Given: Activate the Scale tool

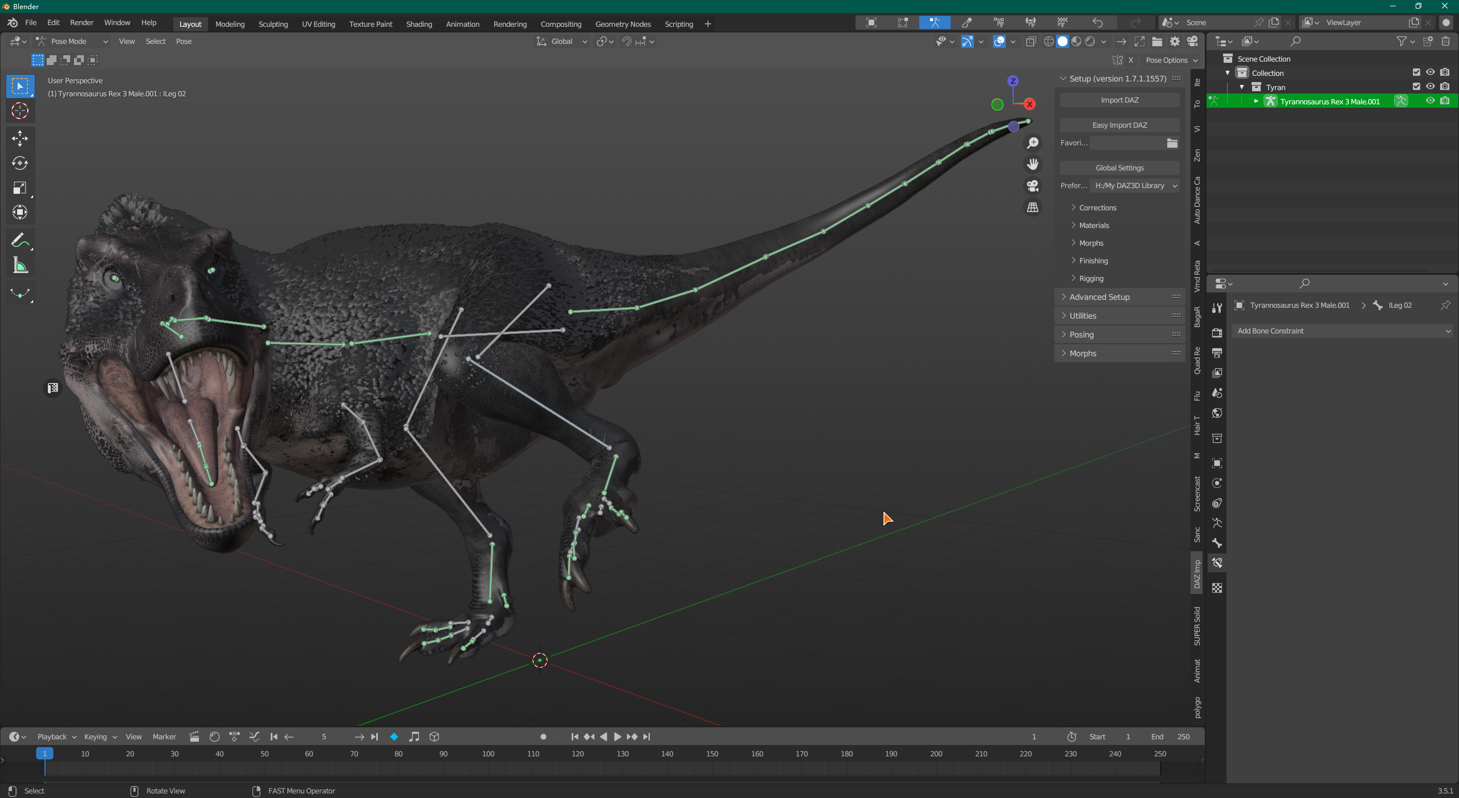Looking at the screenshot, I should (x=20, y=188).
